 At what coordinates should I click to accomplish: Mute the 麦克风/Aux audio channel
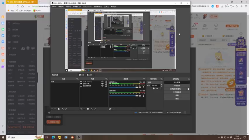(140, 87)
